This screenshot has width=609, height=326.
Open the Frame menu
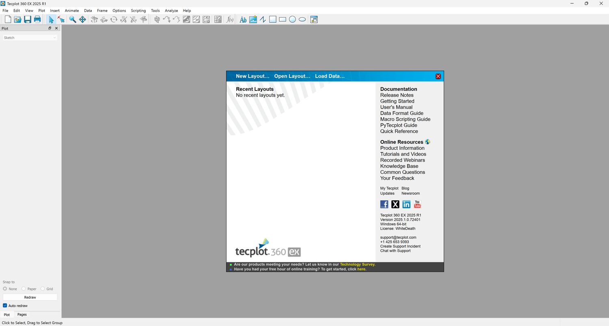coord(102,11)
